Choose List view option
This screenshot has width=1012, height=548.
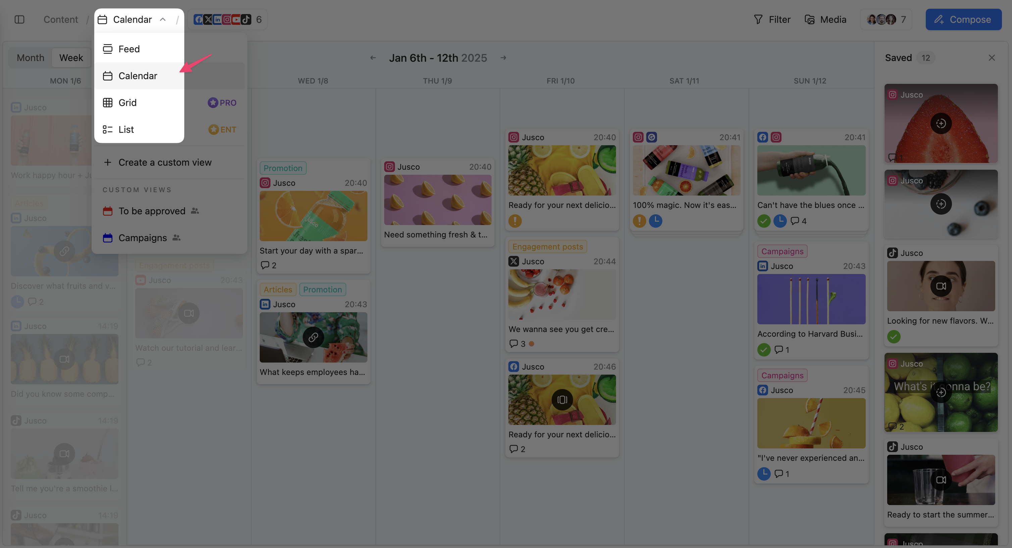[126, 129]
